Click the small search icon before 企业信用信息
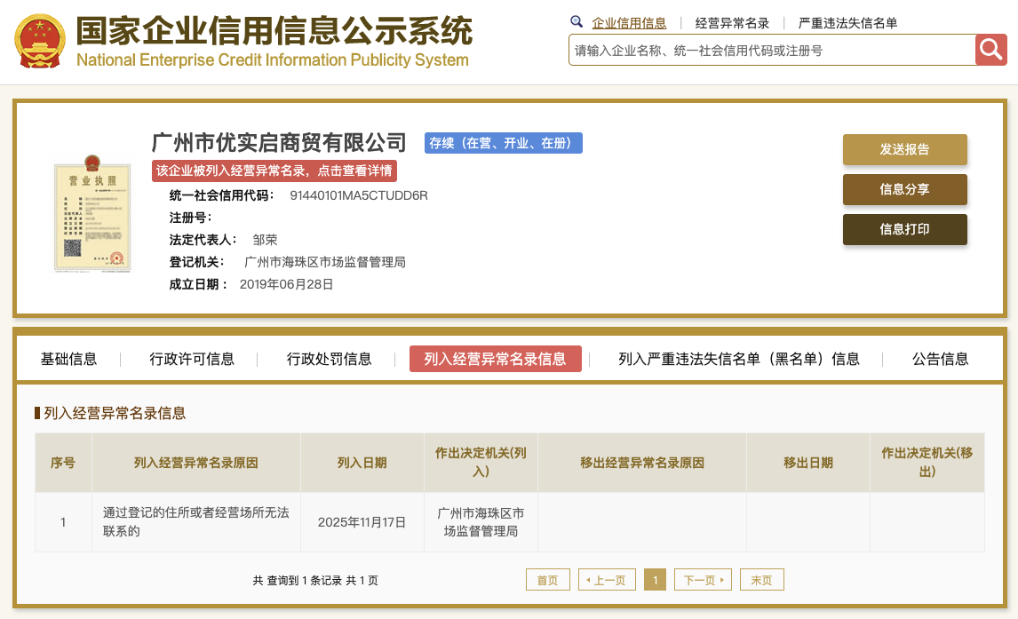The image size is (1018, 619). 578,20
